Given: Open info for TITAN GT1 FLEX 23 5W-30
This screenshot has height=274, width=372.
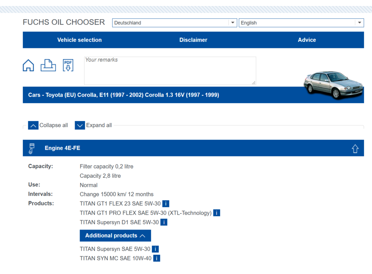Looking at the screenshot, I should pos(166,204).
